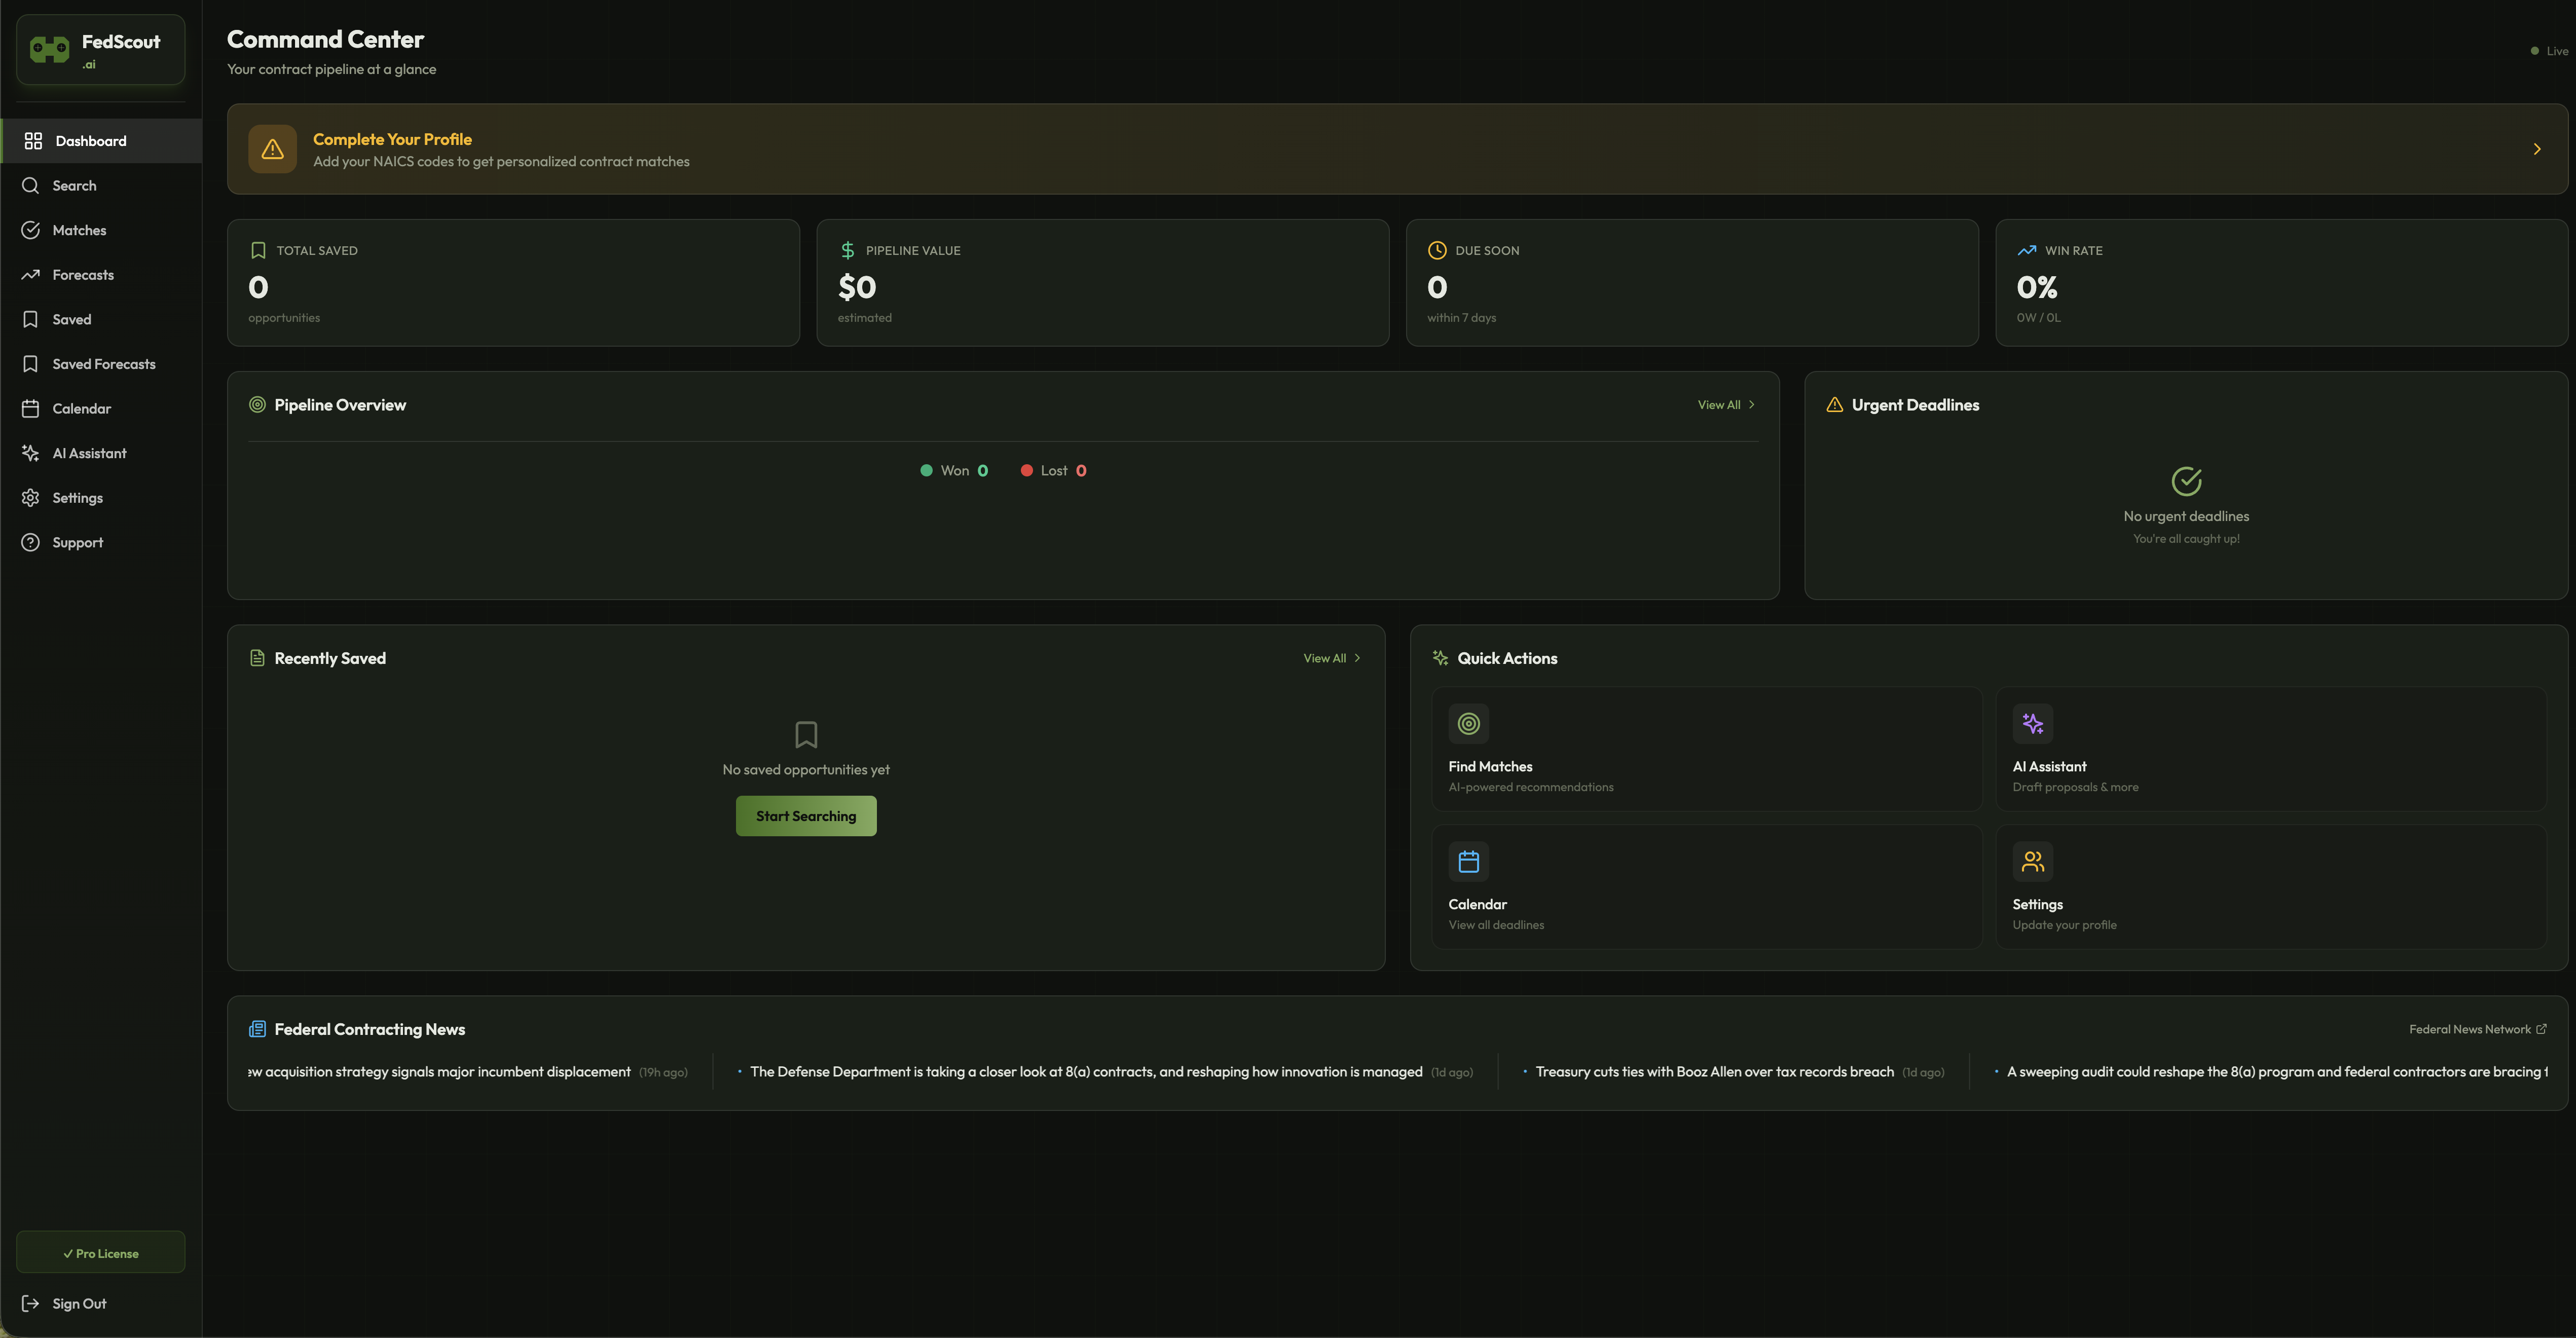
Task: Click the FedScout.ai logo icon
Action: pyautogui.click(x=49, y=49)
